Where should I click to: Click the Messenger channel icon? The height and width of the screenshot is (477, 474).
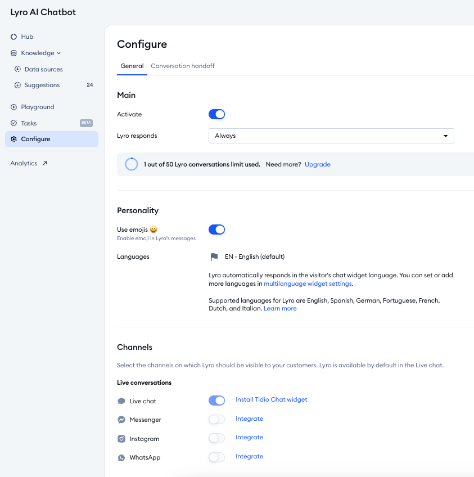pos(121,420)
